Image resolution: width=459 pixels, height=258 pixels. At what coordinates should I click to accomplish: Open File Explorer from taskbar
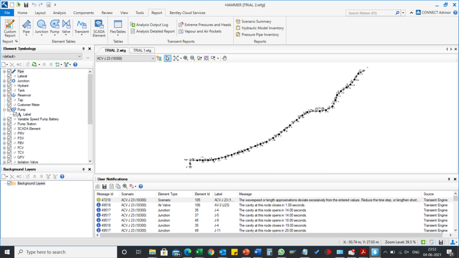point(152,252)
